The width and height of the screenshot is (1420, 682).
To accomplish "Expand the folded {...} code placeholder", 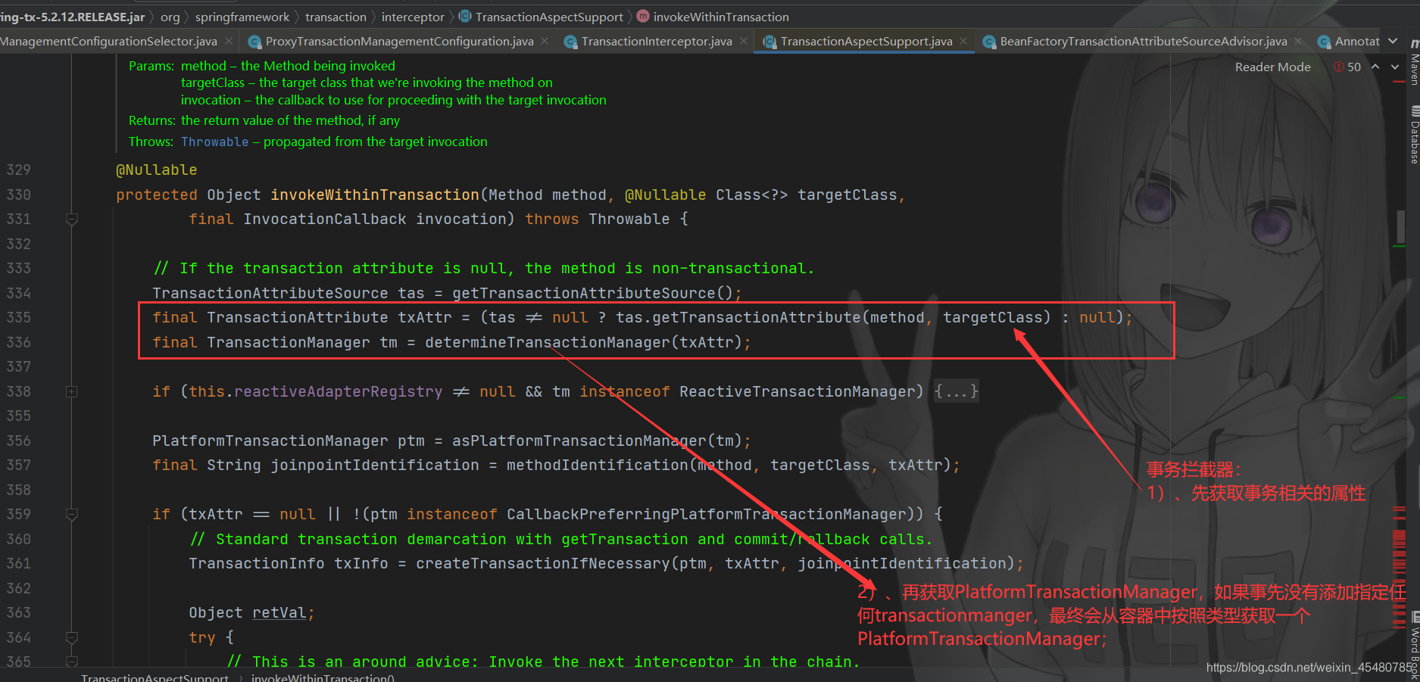I will pos(957,392).
